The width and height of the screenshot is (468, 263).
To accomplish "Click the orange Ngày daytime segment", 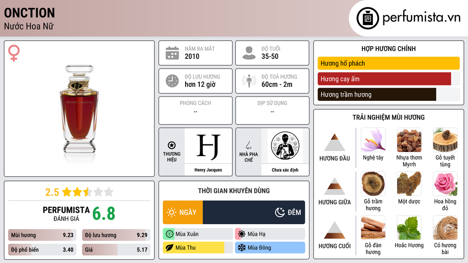I will coord(183,212).
